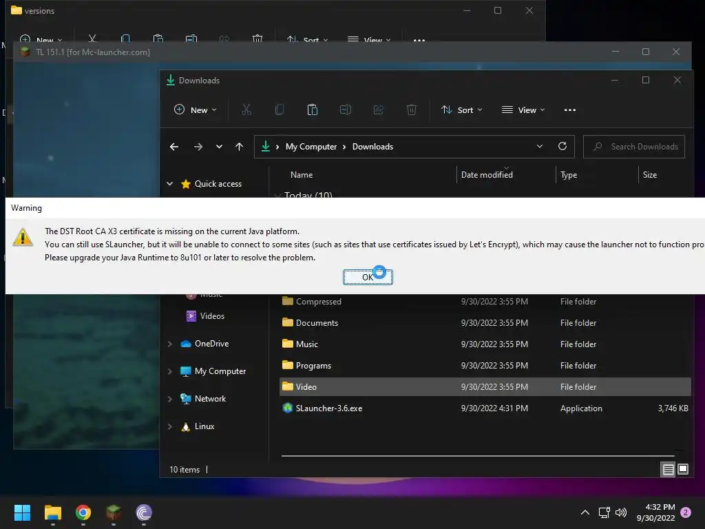This screenshot has height=529, width=705.
Task: Collapse Quick access tree node
Action: (x=169, y=183)
